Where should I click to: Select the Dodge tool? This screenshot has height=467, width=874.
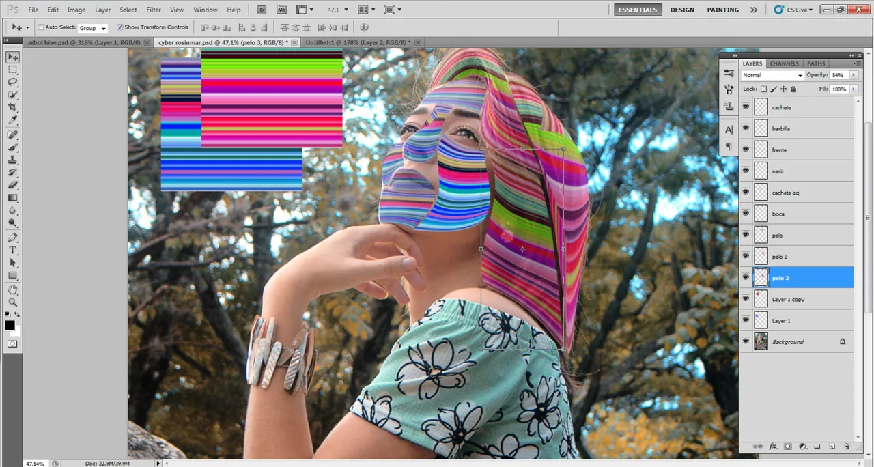12,223
